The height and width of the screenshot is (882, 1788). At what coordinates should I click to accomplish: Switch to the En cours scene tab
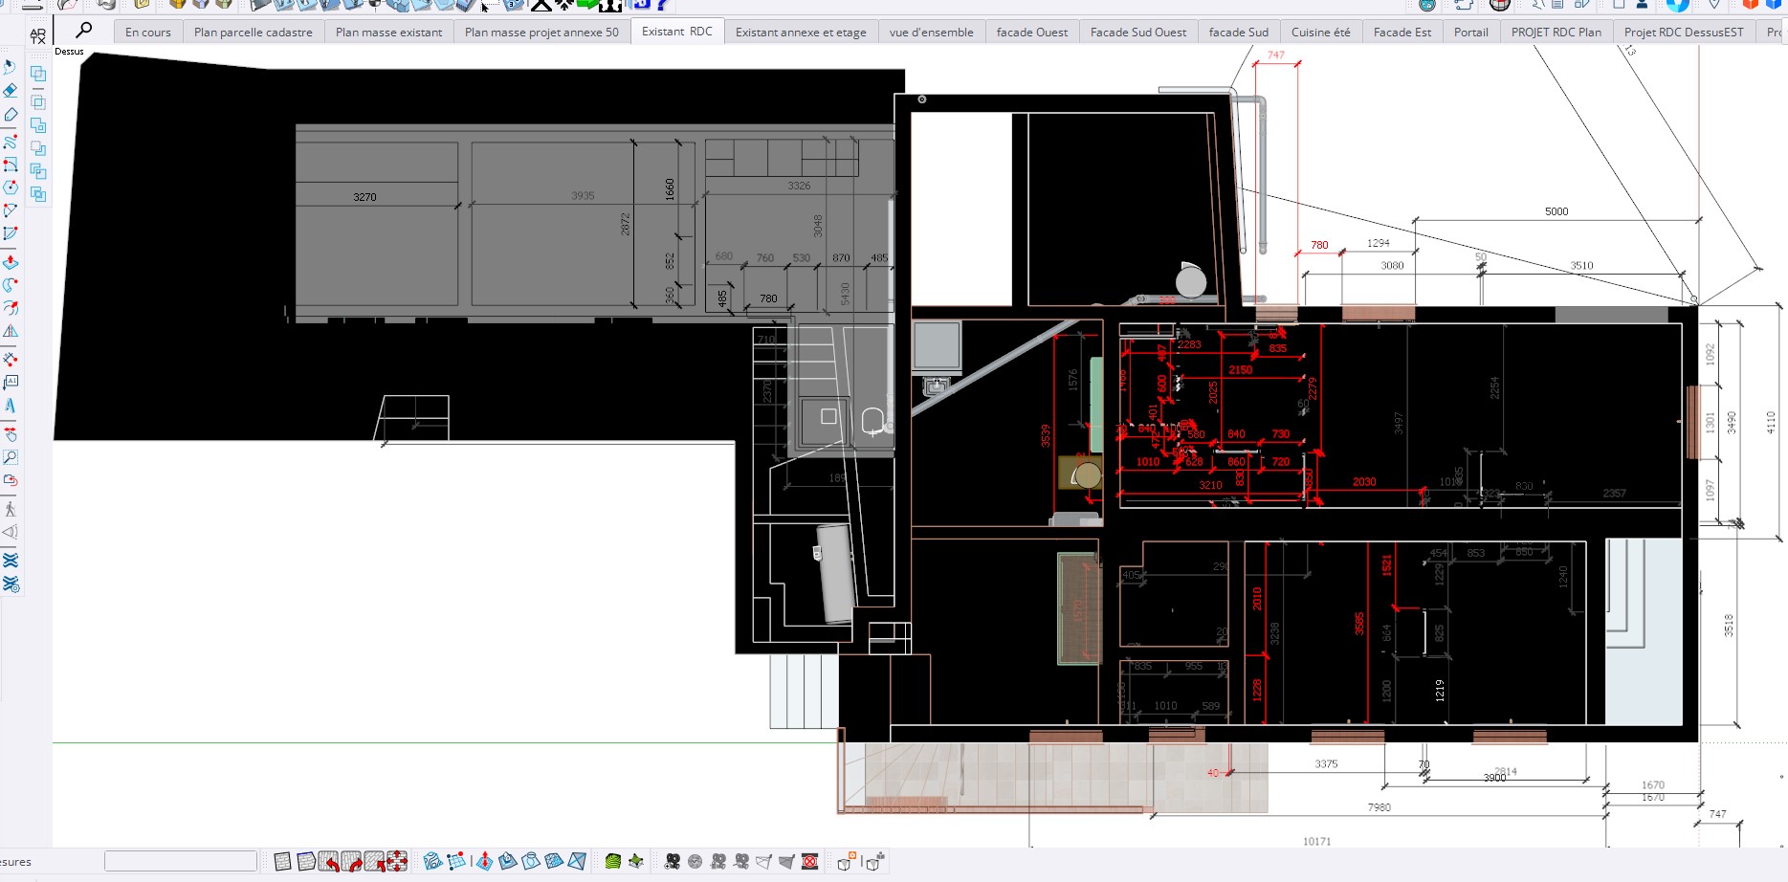point(148,32)
